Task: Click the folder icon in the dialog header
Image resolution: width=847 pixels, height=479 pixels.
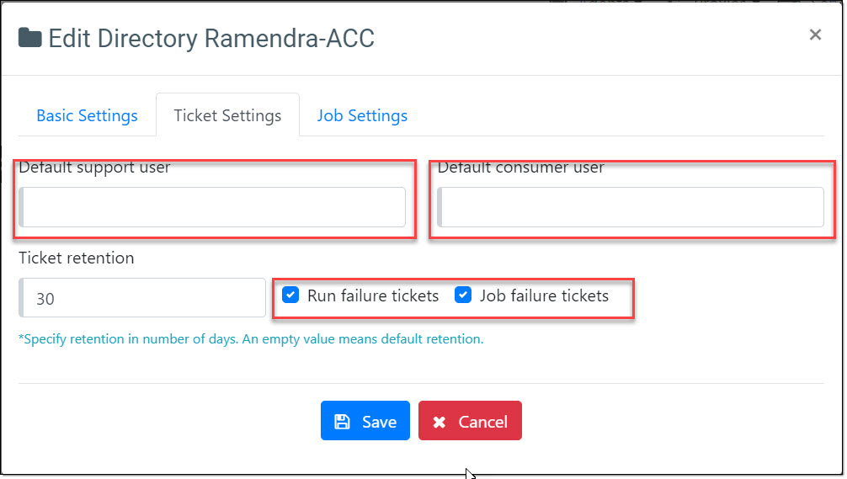Action: click(30, 39)
